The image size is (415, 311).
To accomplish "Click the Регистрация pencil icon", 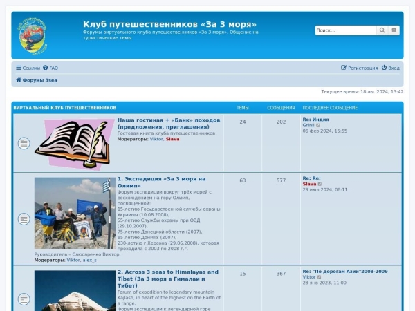I will (344, 68).
